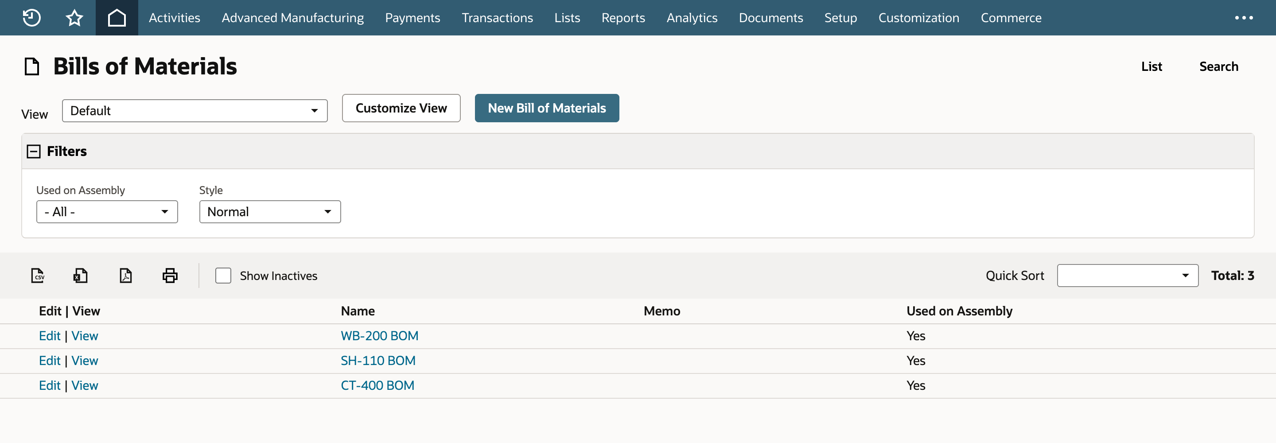Open the Activities menu
1276x443 pixels.
click(x=175, y=18)
